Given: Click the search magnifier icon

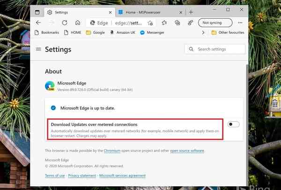Looking at the screenshot, I should [191, 49].
